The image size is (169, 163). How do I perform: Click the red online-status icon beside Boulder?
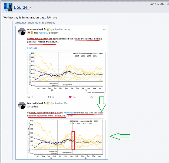coord(31,7)
